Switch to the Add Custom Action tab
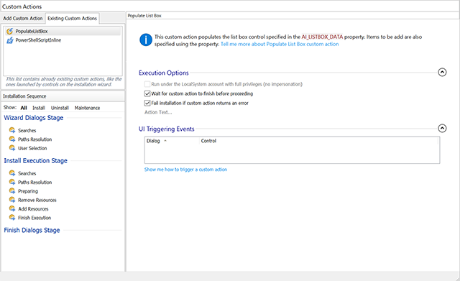 tap(23, 18)
